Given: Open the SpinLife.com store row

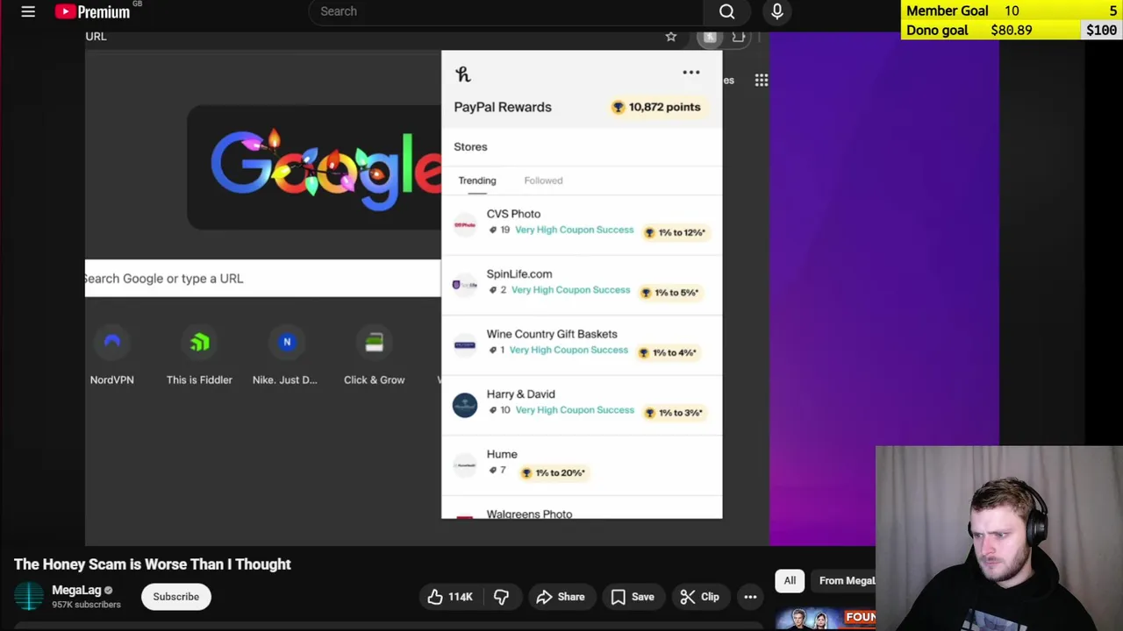Looking at the screenshot, I should (x=582, y=285).
